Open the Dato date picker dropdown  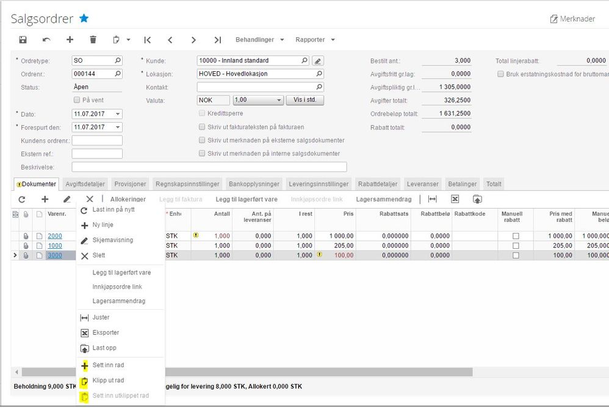pos(118,114)
